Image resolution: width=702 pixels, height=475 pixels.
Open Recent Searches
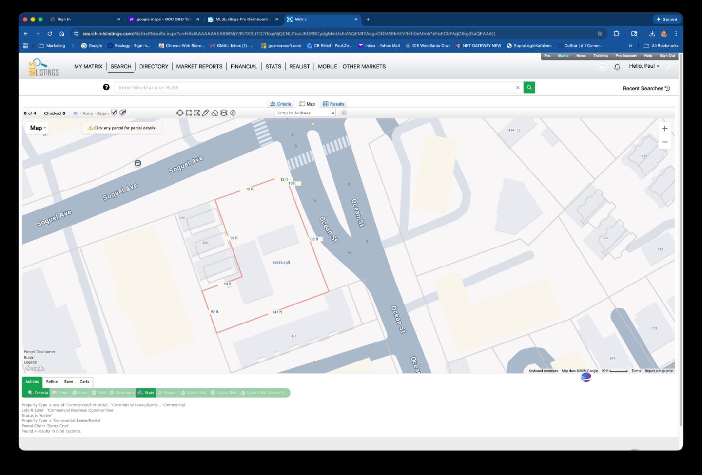pyautogui.click(x=646, y=88)
